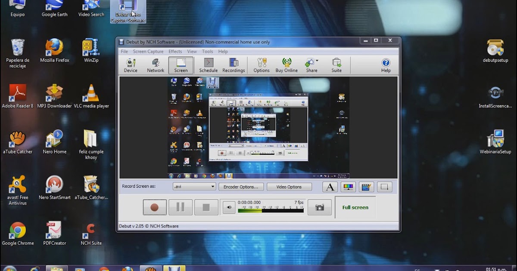Launch the NCH Suite
Image resolution: width=517 pixels, height=271 pixels.
(336, 65)
